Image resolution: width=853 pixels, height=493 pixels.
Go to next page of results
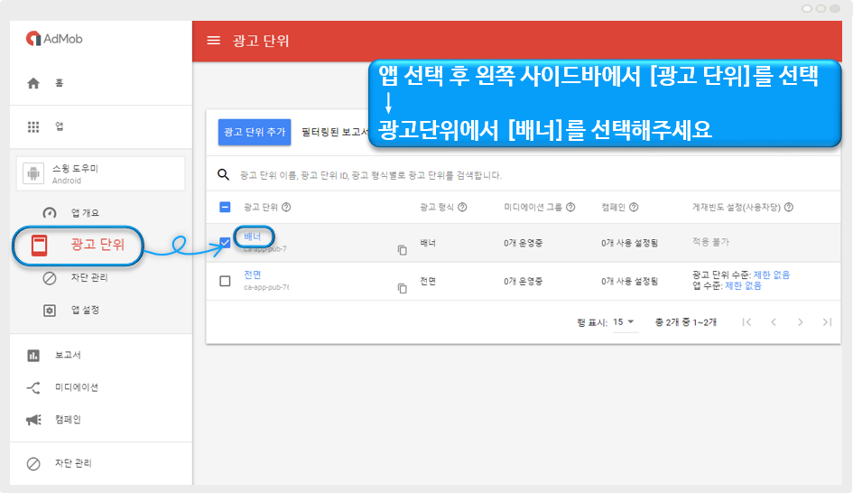(x=800, y=322)
